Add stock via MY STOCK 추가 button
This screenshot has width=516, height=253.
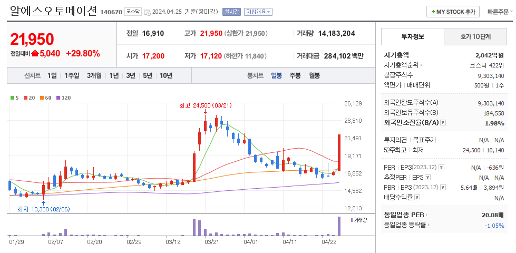pyautogui.click(x=453, y=12)
